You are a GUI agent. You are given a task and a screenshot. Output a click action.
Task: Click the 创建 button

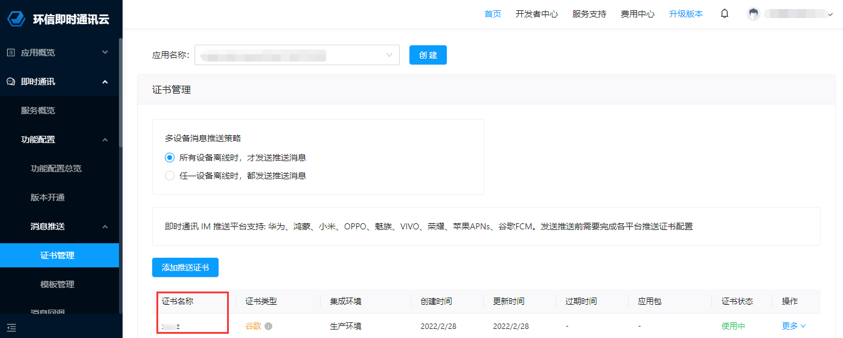428,55
